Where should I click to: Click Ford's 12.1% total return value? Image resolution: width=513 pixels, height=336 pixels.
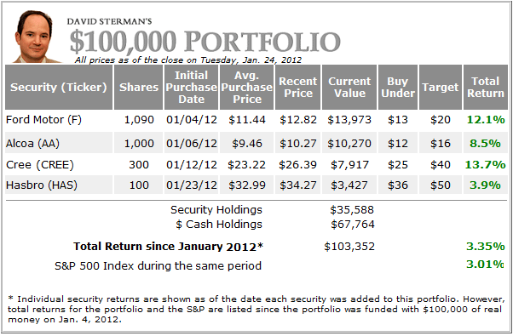point(486,120)
